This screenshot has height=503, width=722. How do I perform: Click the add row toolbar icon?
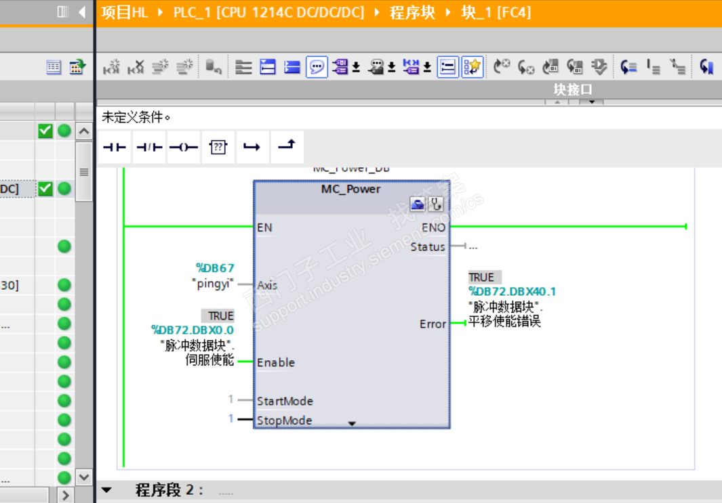[184, 67]
